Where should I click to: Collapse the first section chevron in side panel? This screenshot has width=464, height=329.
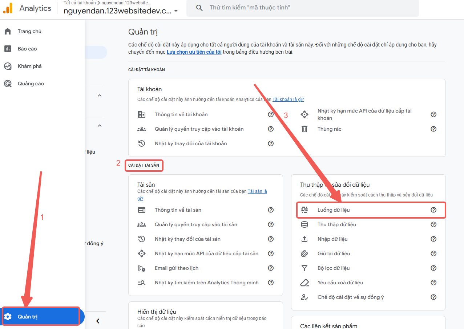pos(100,96)
